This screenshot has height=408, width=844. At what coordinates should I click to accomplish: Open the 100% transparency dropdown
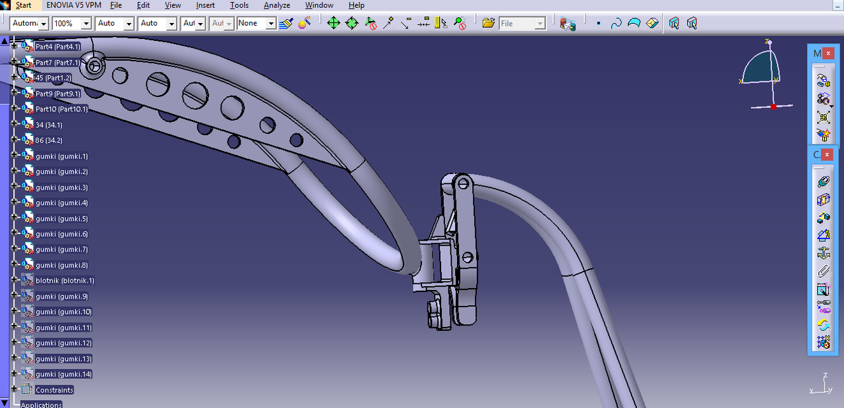(x=86, y=23)
